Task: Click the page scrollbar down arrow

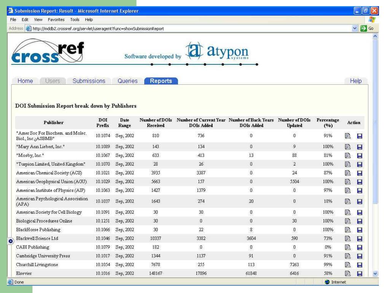Action: pos(375,274)
